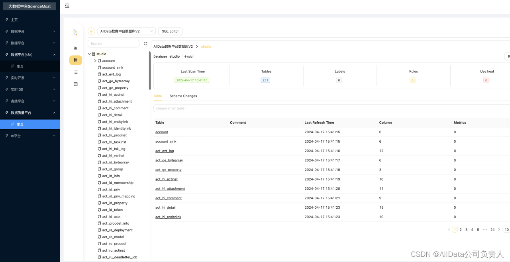Collapse the studio database tree node
The width and height of the screenshot is (510, 262).
pyautogui.click(x=89, y=54)
